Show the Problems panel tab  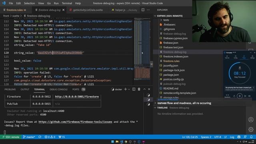coord(10,89)
